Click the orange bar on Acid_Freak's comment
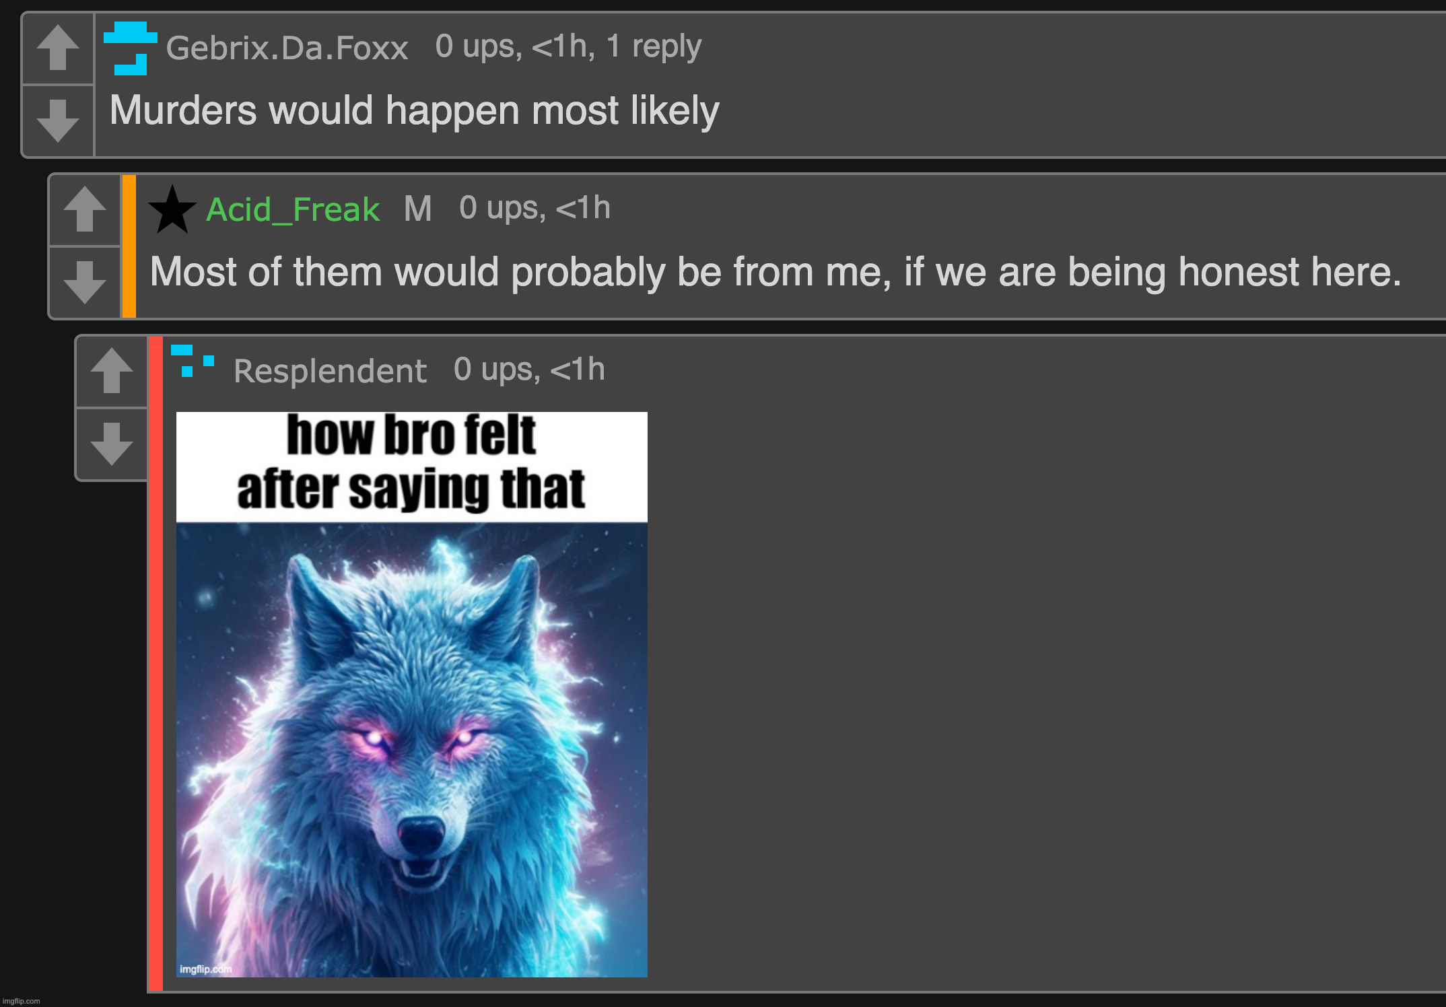 [x=129, y=246]
